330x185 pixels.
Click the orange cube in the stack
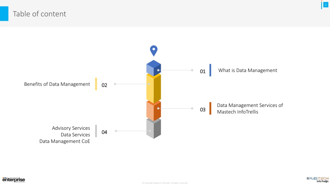click(154, 110)
